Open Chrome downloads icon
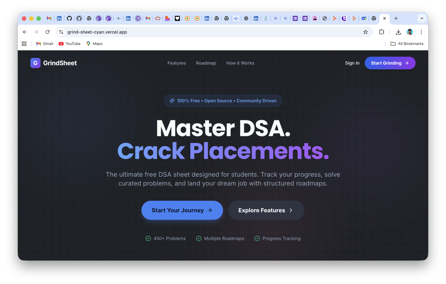 pos(398,32)
